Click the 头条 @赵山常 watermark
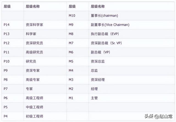The image size is (176, 122). point(158,117)
